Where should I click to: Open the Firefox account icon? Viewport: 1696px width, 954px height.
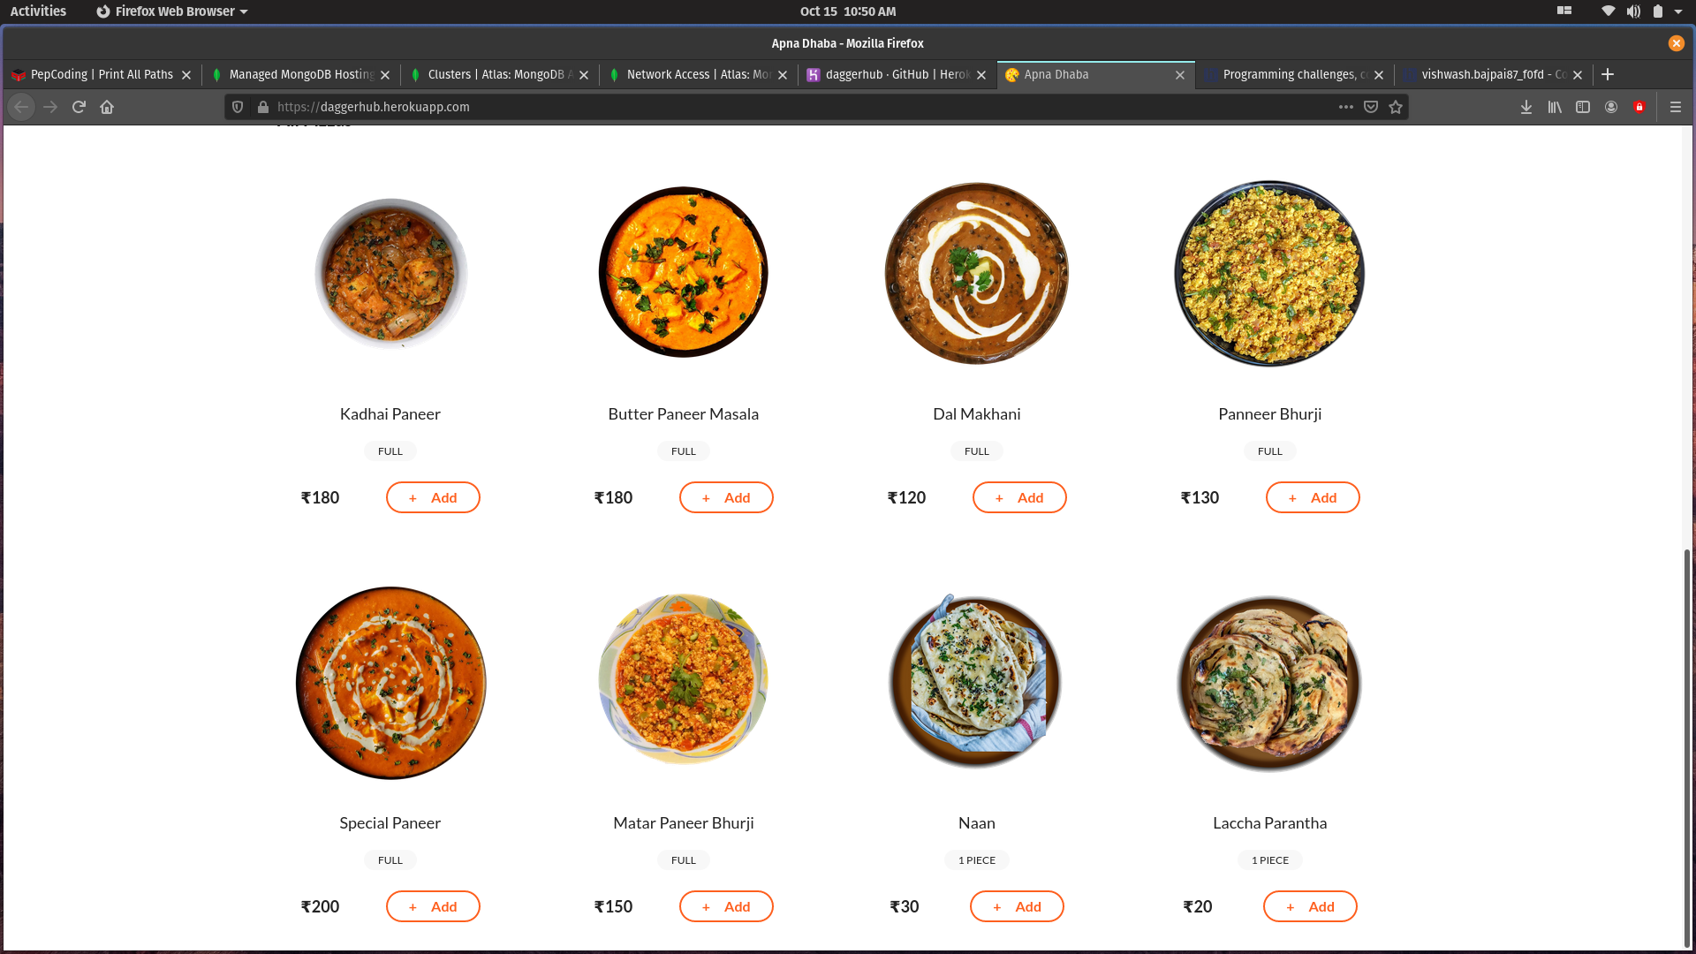point(1611,107)
